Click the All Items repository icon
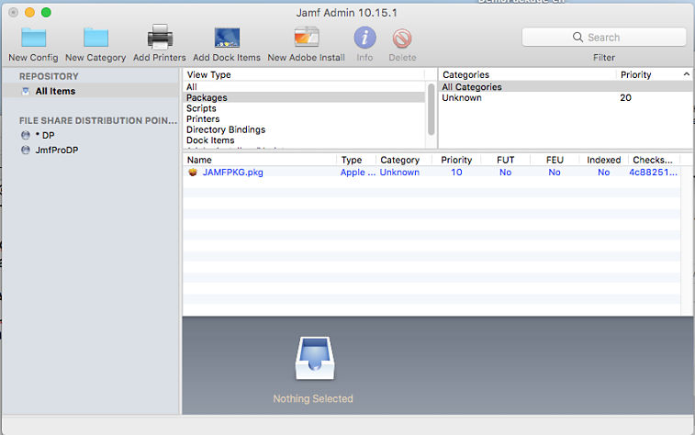This screenshot has height=435, width=695. 26,91
